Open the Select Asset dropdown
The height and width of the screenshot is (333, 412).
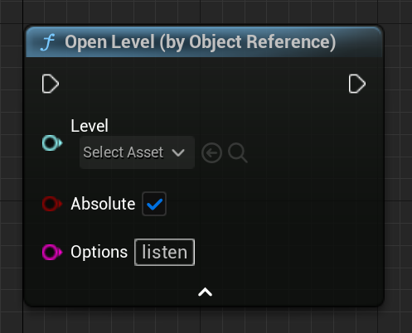137,152
